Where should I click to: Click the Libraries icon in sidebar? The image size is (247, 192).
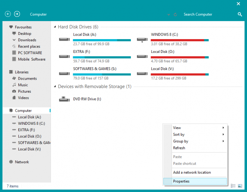[11, 72]
